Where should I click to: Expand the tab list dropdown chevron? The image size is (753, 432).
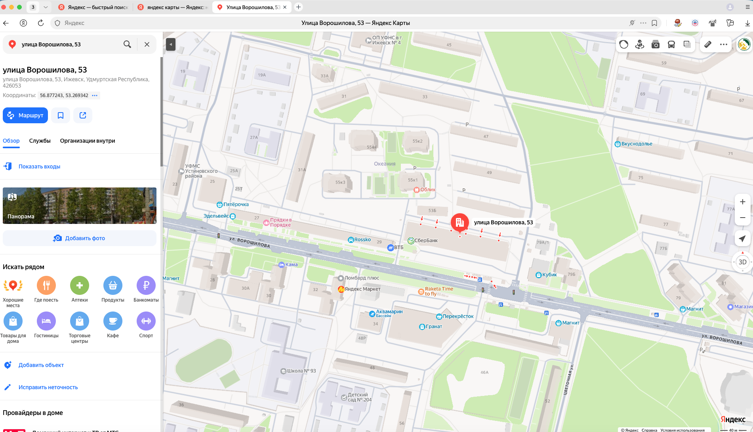click(46, 7)
